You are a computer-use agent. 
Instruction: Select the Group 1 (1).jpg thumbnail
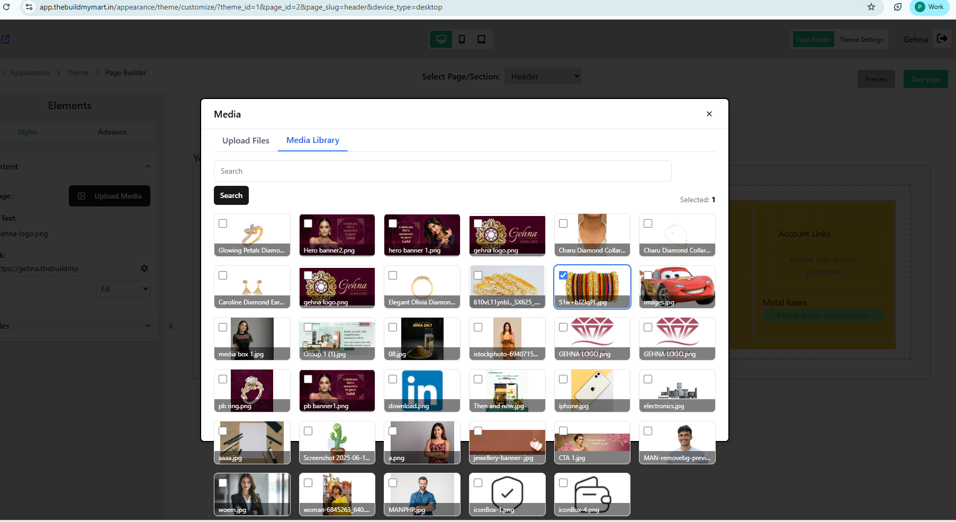pyautogui.click(x=337, y=338)
